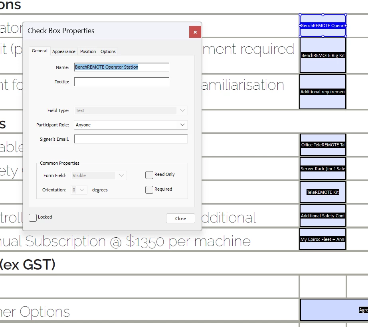Select the My Epiroc Fleet form field
The height and width of the screenshot is (327, 368).
pos(323,239)
